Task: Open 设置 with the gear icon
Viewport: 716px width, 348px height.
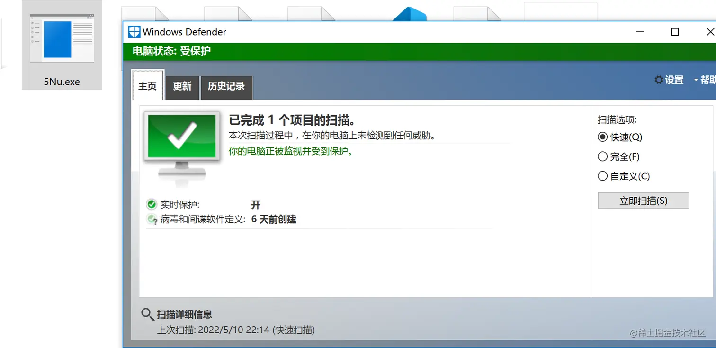Action: [669, 80]
